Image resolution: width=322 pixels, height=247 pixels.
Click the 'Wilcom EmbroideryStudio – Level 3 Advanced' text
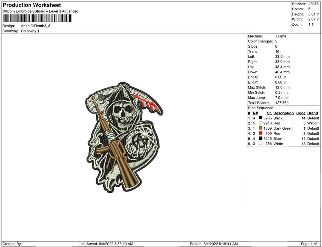click(40, 11)
